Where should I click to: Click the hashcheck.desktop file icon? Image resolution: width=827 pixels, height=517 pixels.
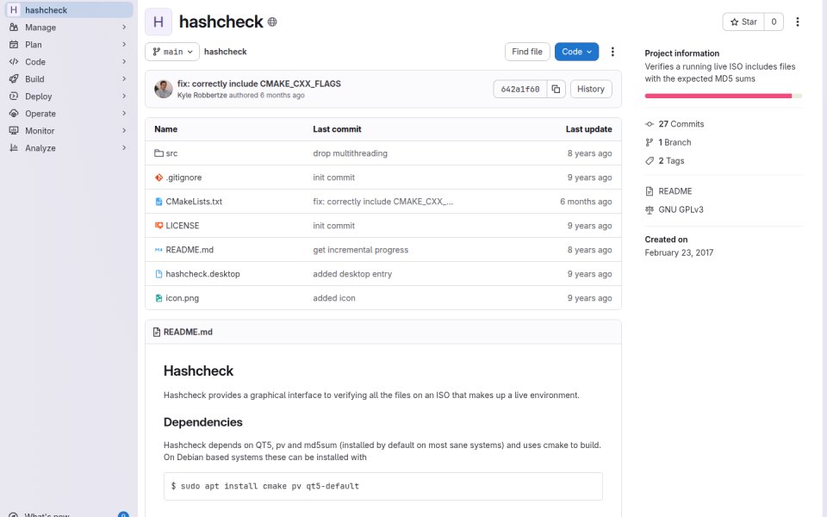(x=159, y=274)
